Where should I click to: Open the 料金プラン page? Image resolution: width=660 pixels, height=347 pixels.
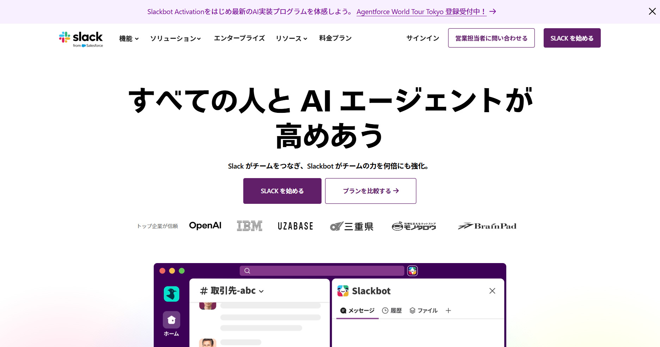click(x=335, y=38)
